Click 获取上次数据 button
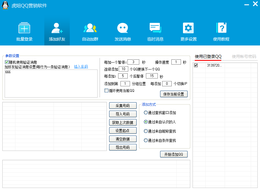260x192 pixels. 123,122
